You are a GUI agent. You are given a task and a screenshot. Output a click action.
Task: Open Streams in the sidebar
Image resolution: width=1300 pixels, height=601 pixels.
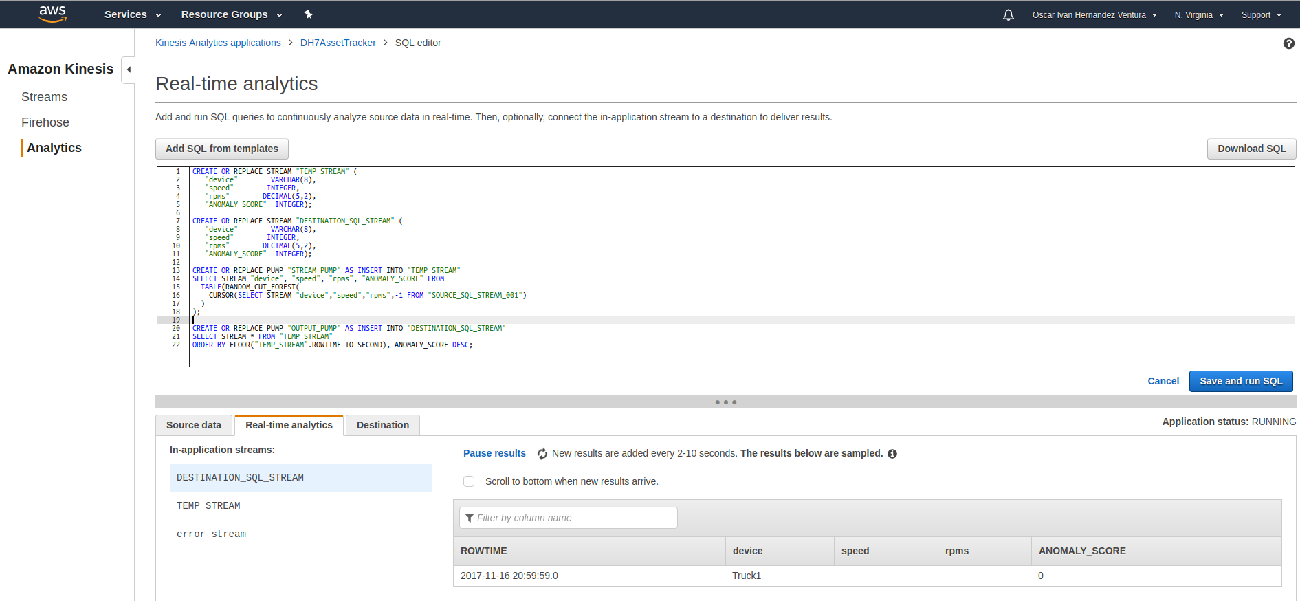pyautogui.click(x=44, y=97)
